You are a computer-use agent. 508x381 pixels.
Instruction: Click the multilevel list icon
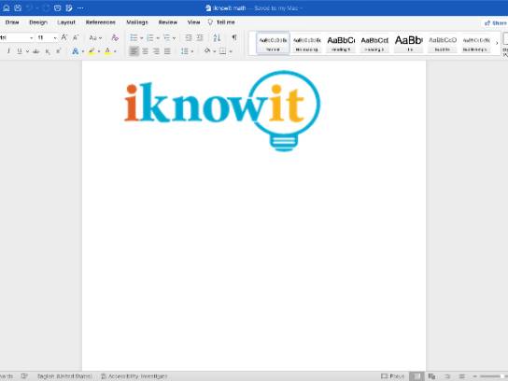pyautogui.click(x=166, y=37)
